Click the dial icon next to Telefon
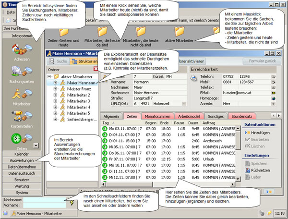288x219 pixels. point(274,77)
